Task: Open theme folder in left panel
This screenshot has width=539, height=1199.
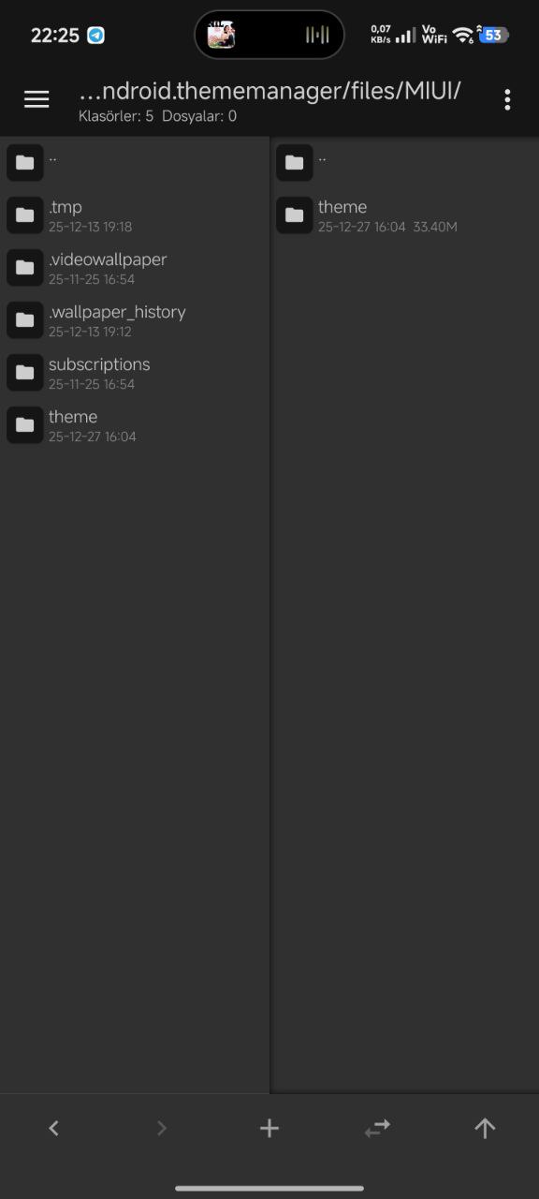Action: 135,425
